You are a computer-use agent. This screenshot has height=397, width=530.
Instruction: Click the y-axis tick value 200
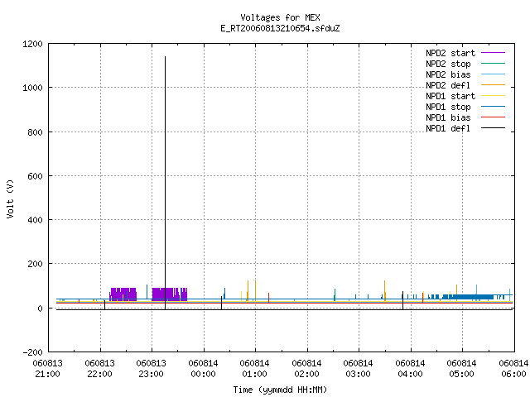coord(35,264)
